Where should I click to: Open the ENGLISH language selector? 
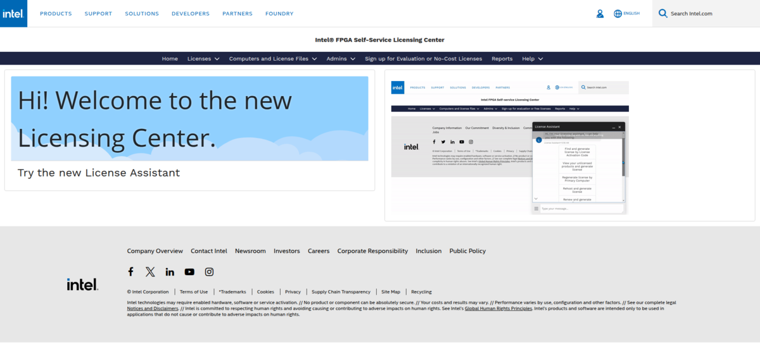pos(631,13)
